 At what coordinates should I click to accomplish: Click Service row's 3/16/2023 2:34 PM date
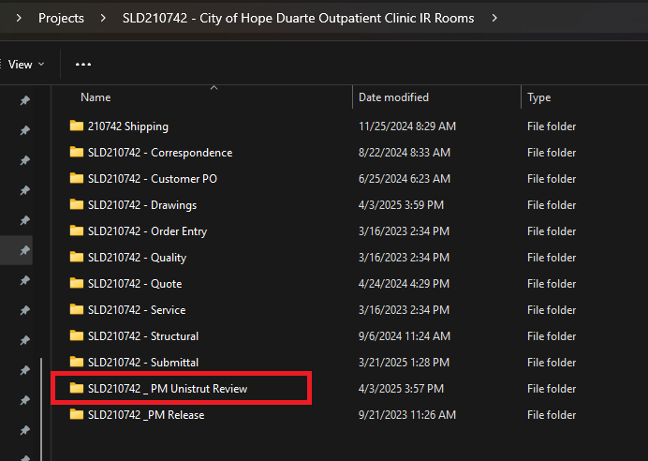coord(404,310)
